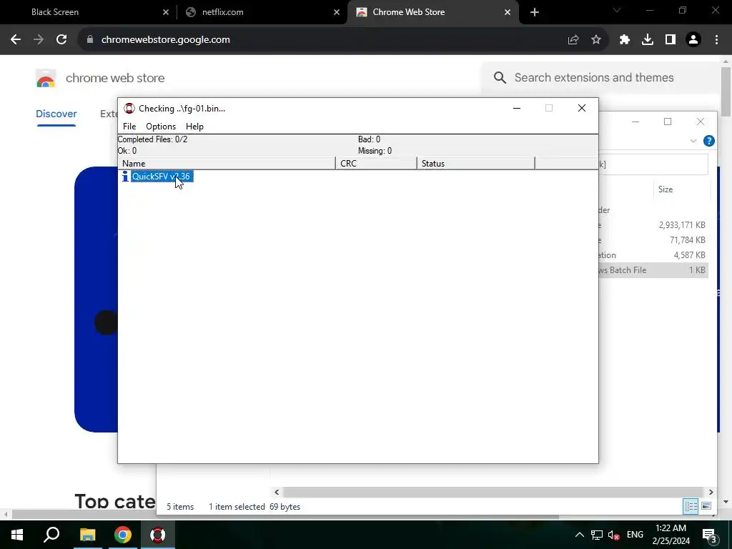The image size is (732, 549).
Task: Select the 4,587 KB file row
Action: coord(653,255)
